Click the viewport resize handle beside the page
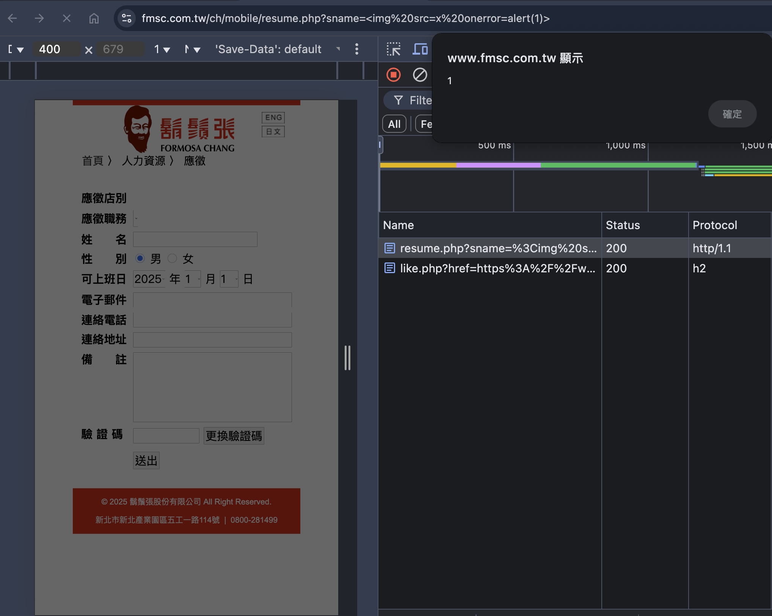 [347, 358]
